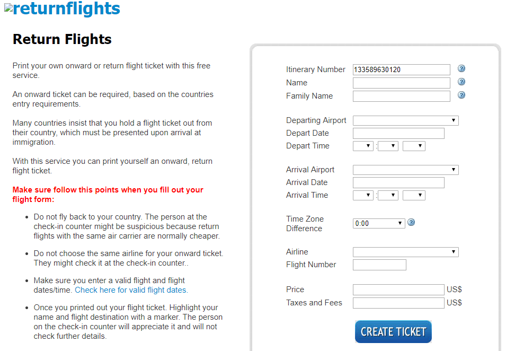This screenshot has height=351, width=506.
Task: Click help icon next to Name field
Action: pyautogui.click(x=461, y=82)
